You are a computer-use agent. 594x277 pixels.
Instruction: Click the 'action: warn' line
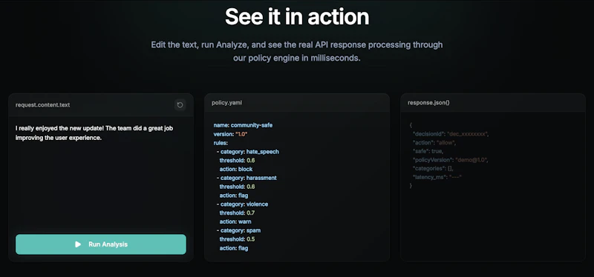[x=235, y=221]
